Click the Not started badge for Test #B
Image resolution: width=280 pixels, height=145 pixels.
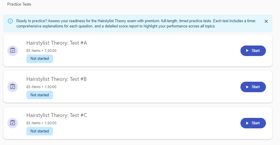click(40, 95)
